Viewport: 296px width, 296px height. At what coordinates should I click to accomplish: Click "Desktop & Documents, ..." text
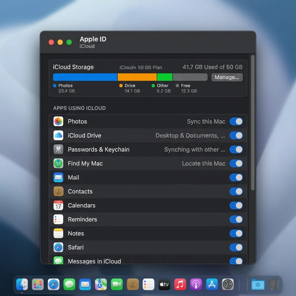point(190,135)
